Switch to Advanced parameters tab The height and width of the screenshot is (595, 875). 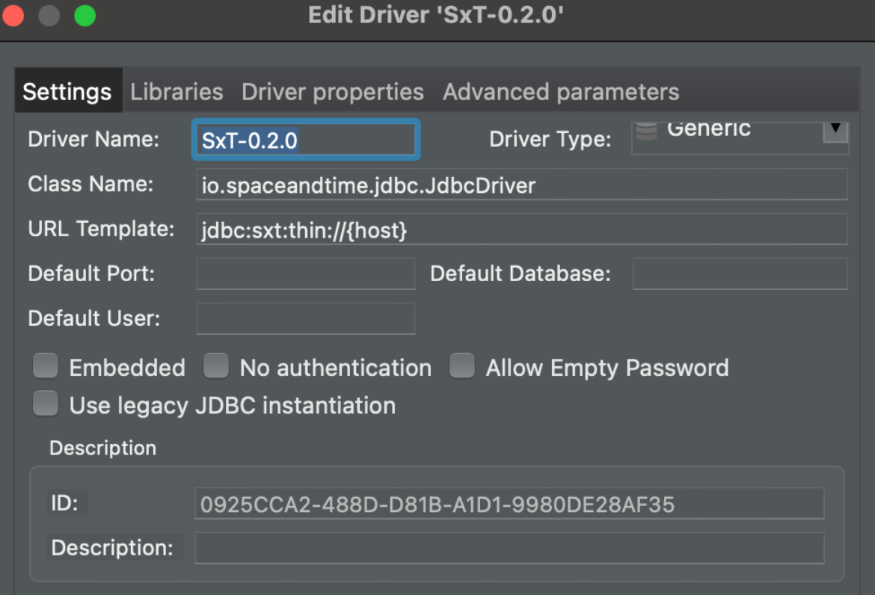(561, 92)
